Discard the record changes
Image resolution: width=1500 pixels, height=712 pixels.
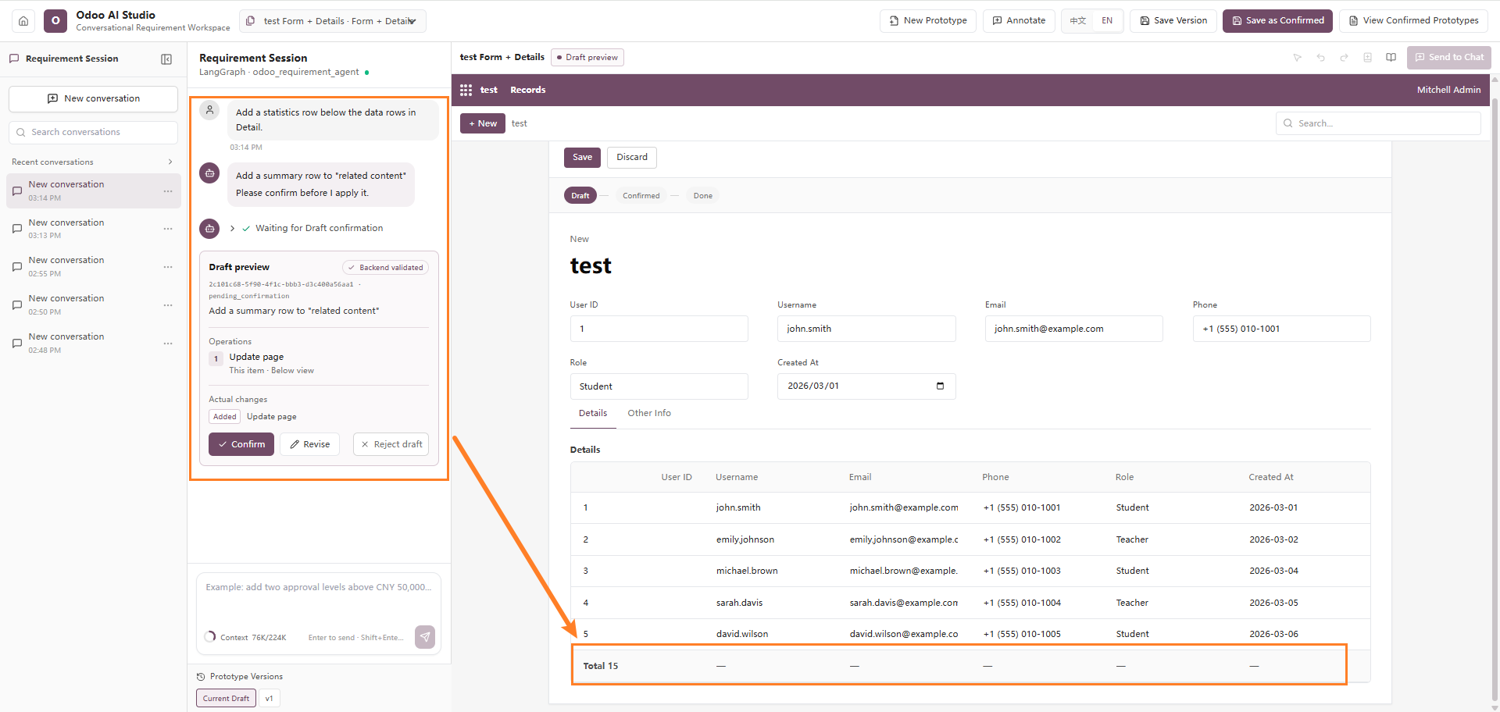[632, 158]
